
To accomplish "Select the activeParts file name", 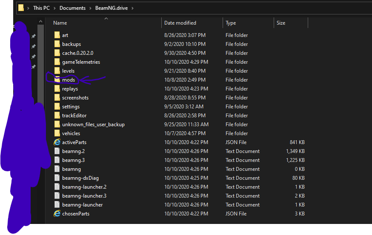I will coord(74,142).
